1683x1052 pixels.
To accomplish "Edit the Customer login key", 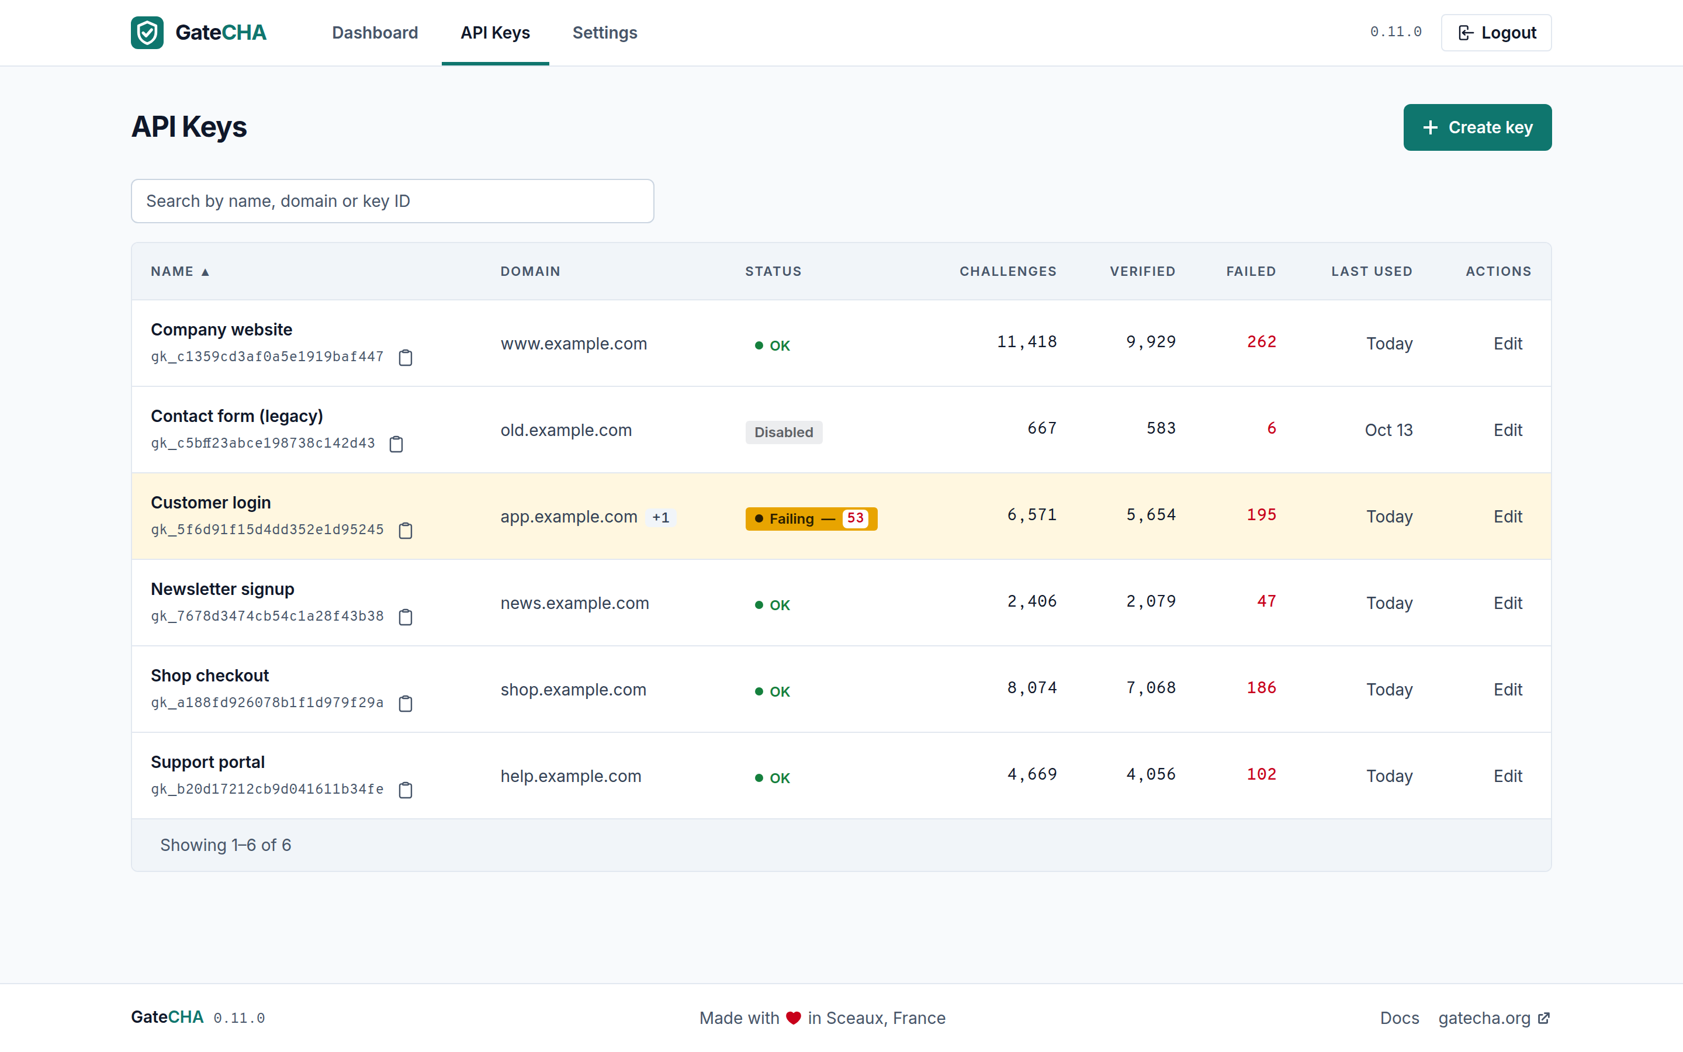I will (1508, 516).
